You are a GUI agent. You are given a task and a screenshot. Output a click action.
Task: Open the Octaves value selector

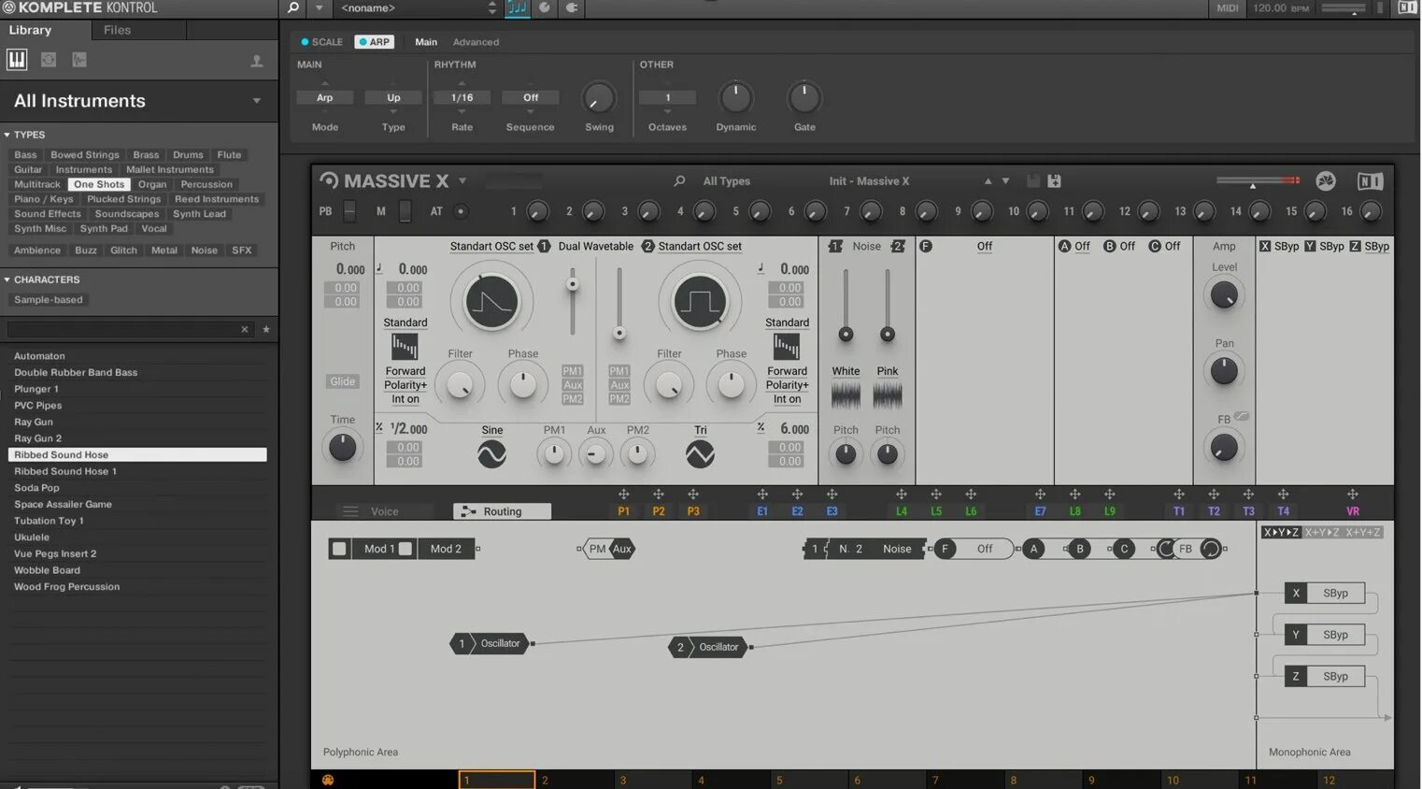(x=667, y=97)
